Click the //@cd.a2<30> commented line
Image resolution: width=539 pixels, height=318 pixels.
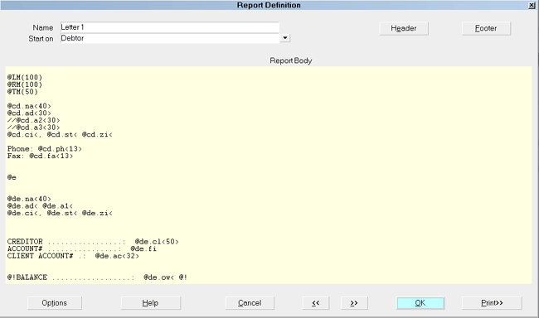(x=34, y=120)
